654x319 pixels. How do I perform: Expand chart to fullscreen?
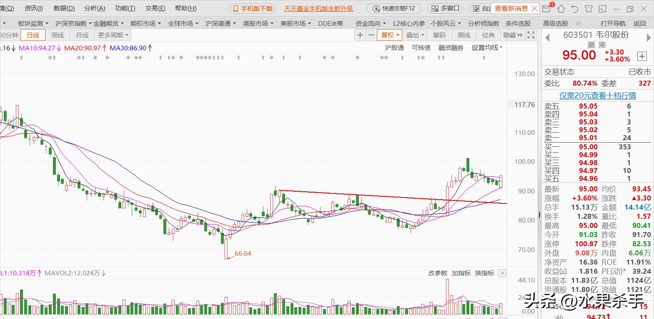point(531,35)
